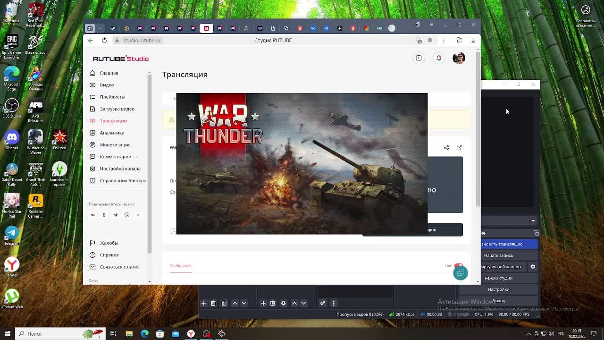Remove the selected source in OBS
The image size is (604, 340).
point(272,303)
